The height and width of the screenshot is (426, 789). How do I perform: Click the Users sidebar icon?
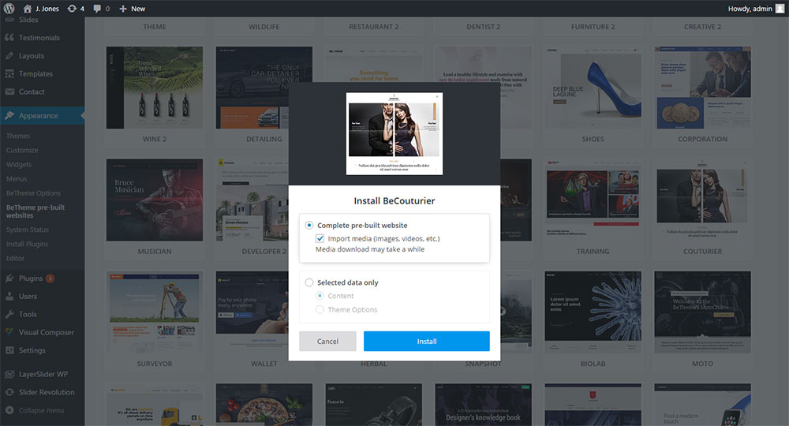[x=9, y=297]
